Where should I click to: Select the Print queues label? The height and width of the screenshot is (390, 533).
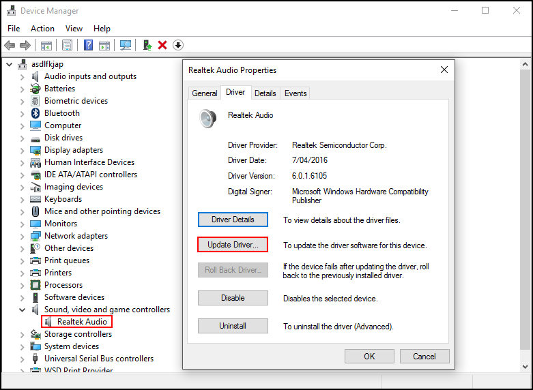tap(67, 260)
